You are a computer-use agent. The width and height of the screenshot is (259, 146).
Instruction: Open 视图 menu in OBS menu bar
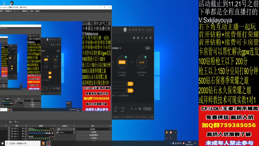pyautogui.click(x=2, y=11)
